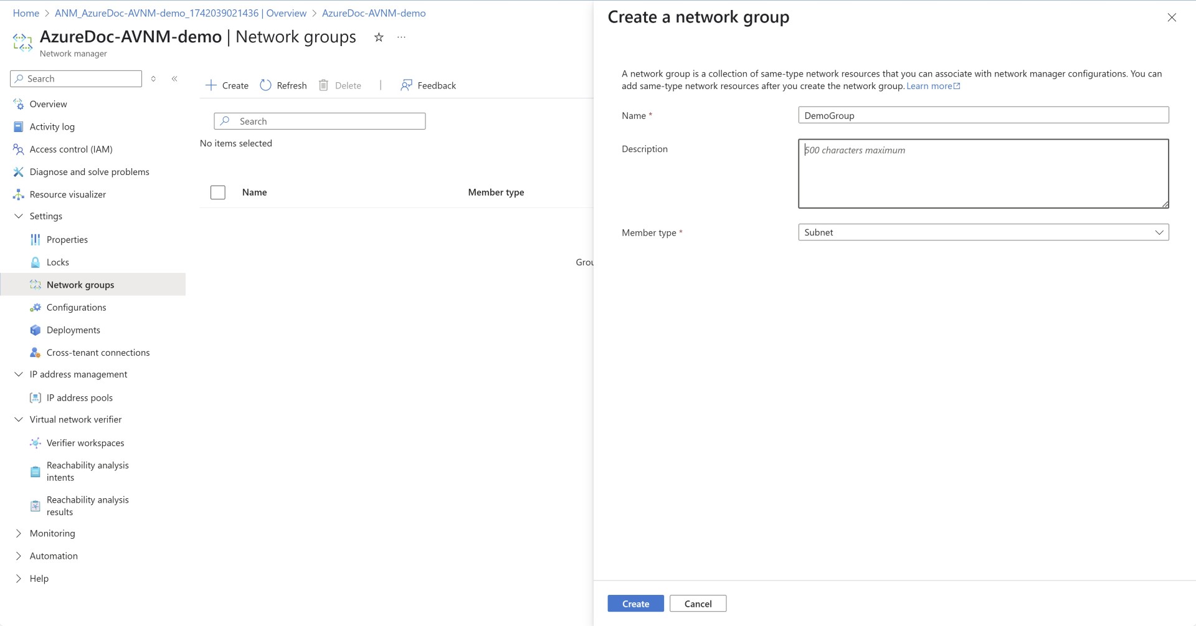
Task: Open Verifier workspaces menu item
Action: coord(85,443)
